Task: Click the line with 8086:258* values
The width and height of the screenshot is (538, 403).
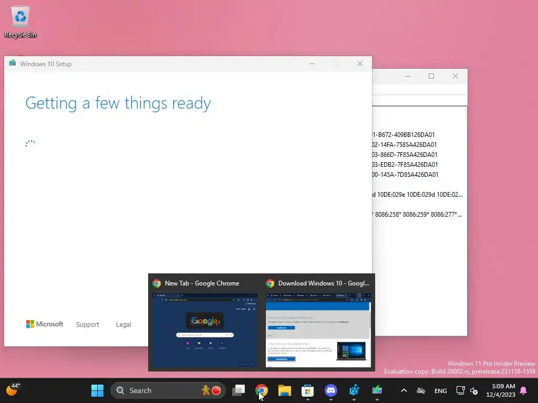Action: pos(417,215)
